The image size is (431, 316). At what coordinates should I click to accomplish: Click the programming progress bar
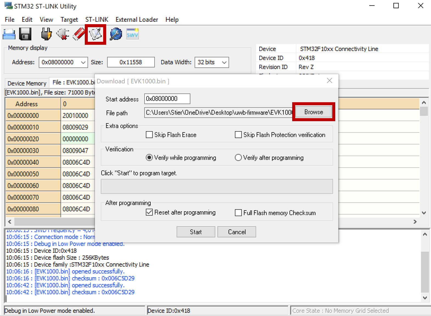click(x=217, y=186)
